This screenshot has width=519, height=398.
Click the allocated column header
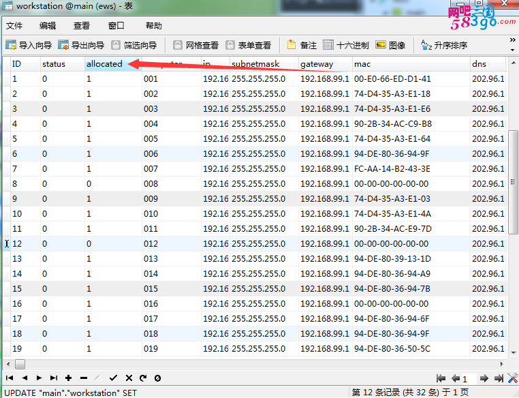coord(104,64)
